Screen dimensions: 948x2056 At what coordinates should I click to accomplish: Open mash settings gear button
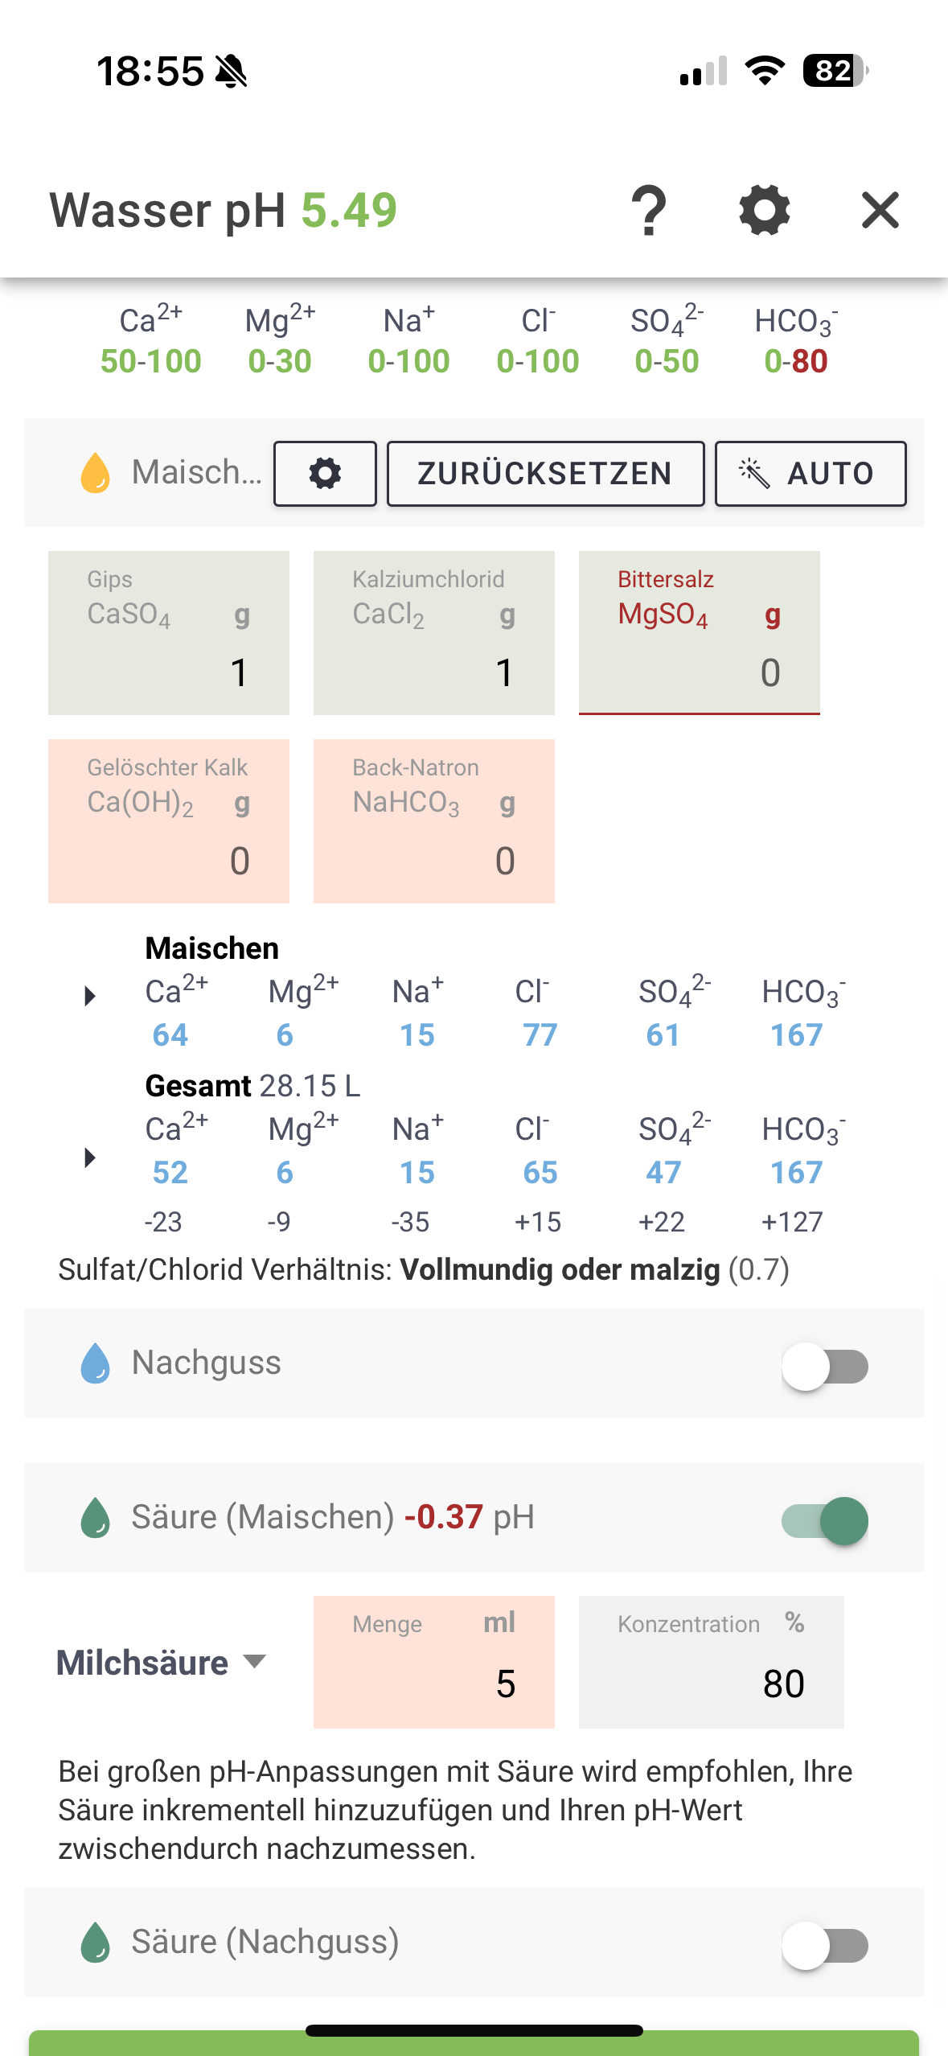coord(325,474)
